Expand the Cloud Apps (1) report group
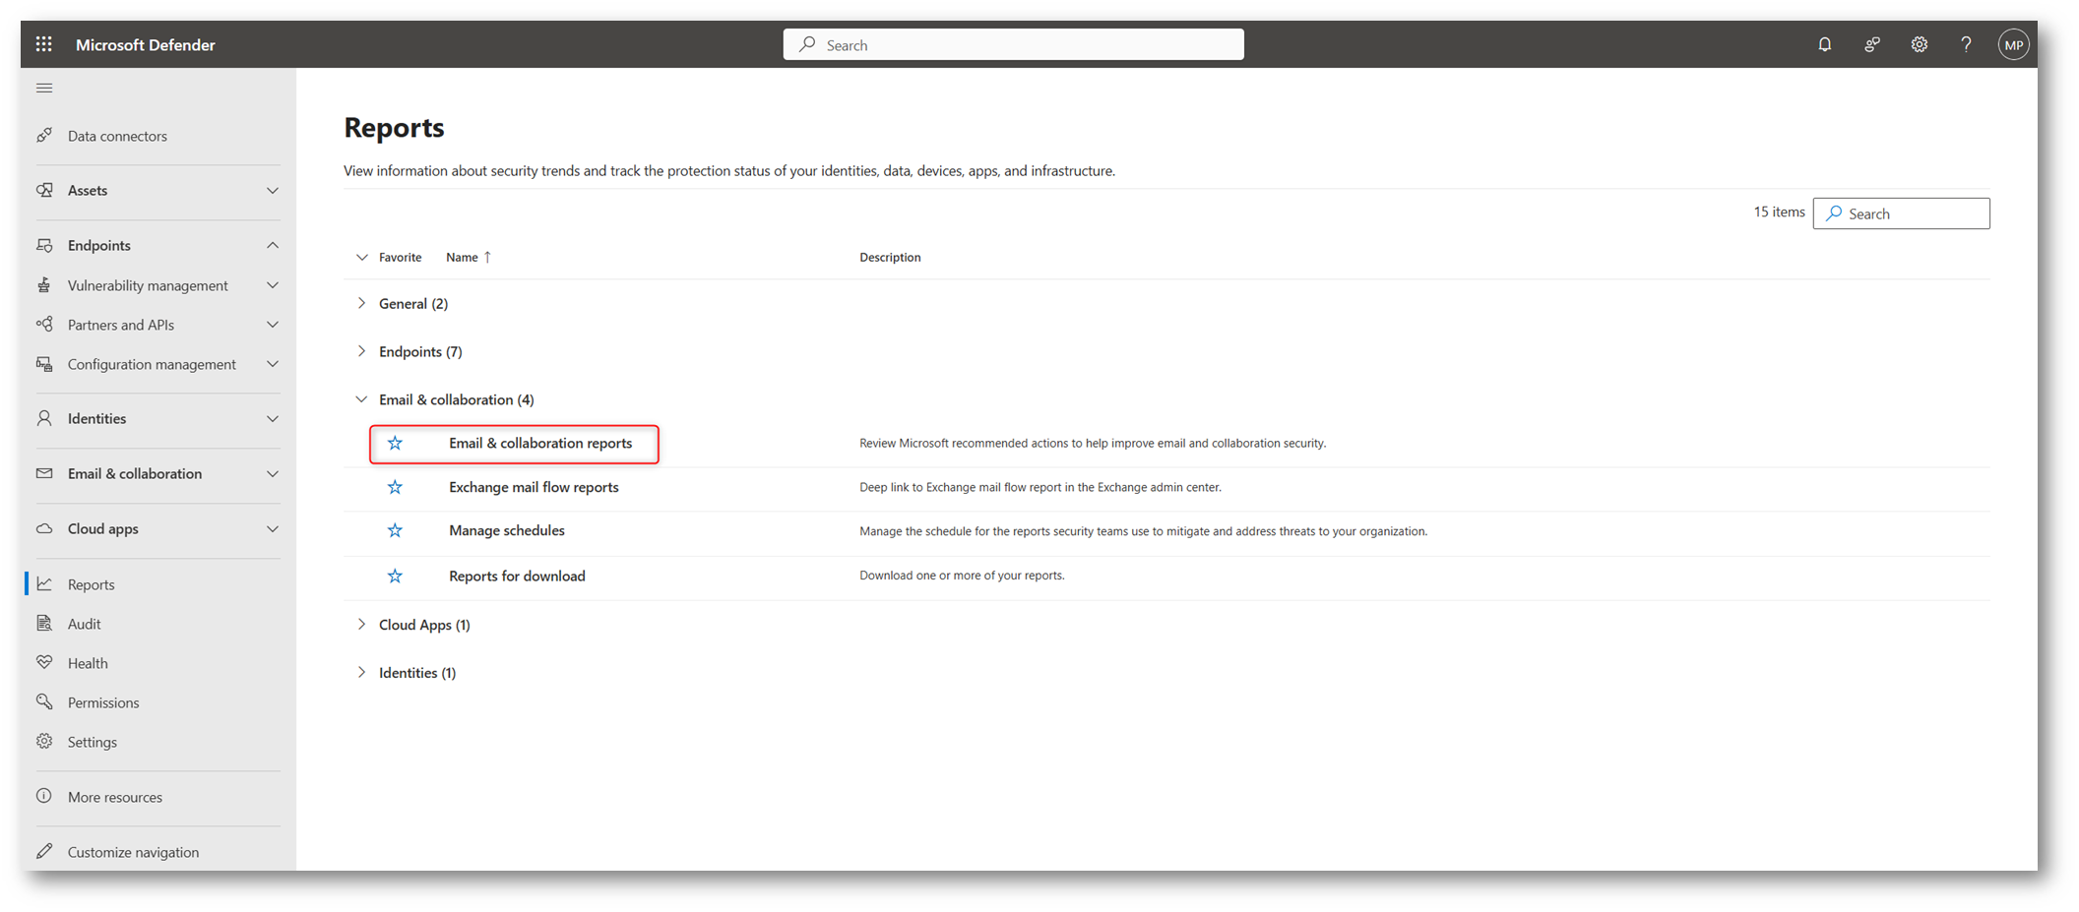The width and height of the screenshot is (2079, 912). [x=361, y=624]
